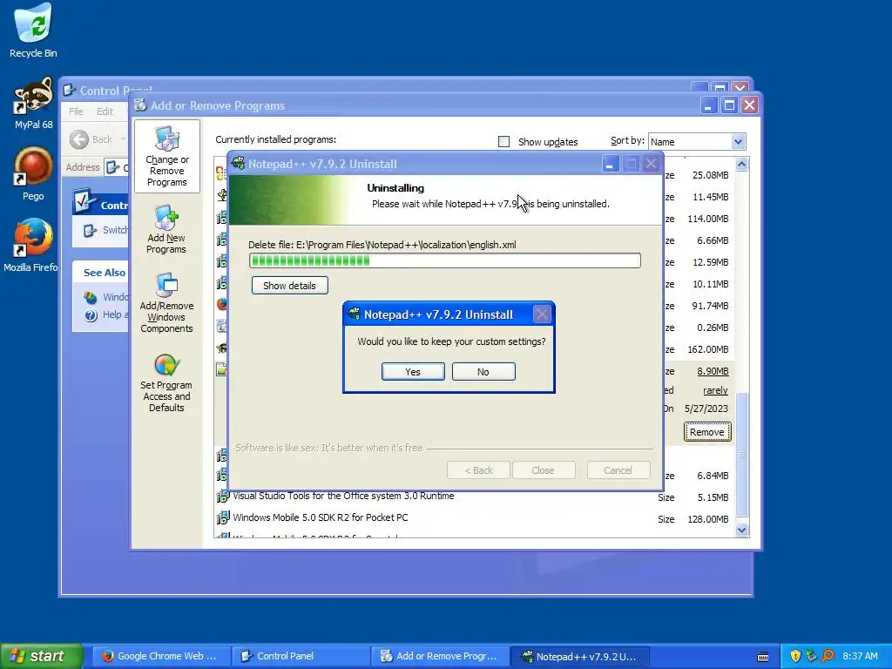Click the clock showing 8:37 AM
The width and height of the screenshot is (892, 669).
(x=860, y=656)
